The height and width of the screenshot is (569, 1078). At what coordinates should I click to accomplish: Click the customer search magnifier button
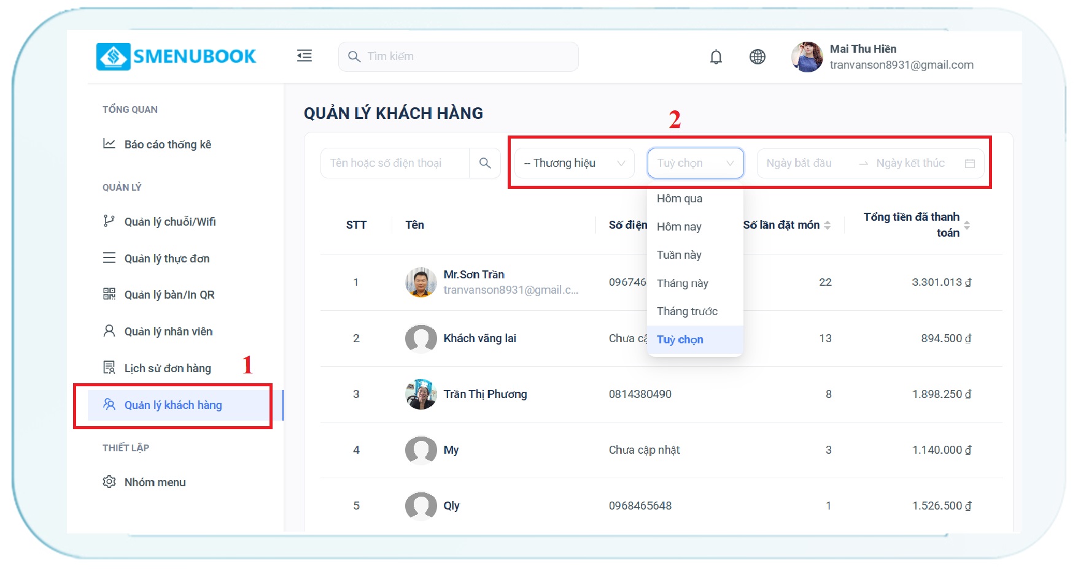pos(485,163)
